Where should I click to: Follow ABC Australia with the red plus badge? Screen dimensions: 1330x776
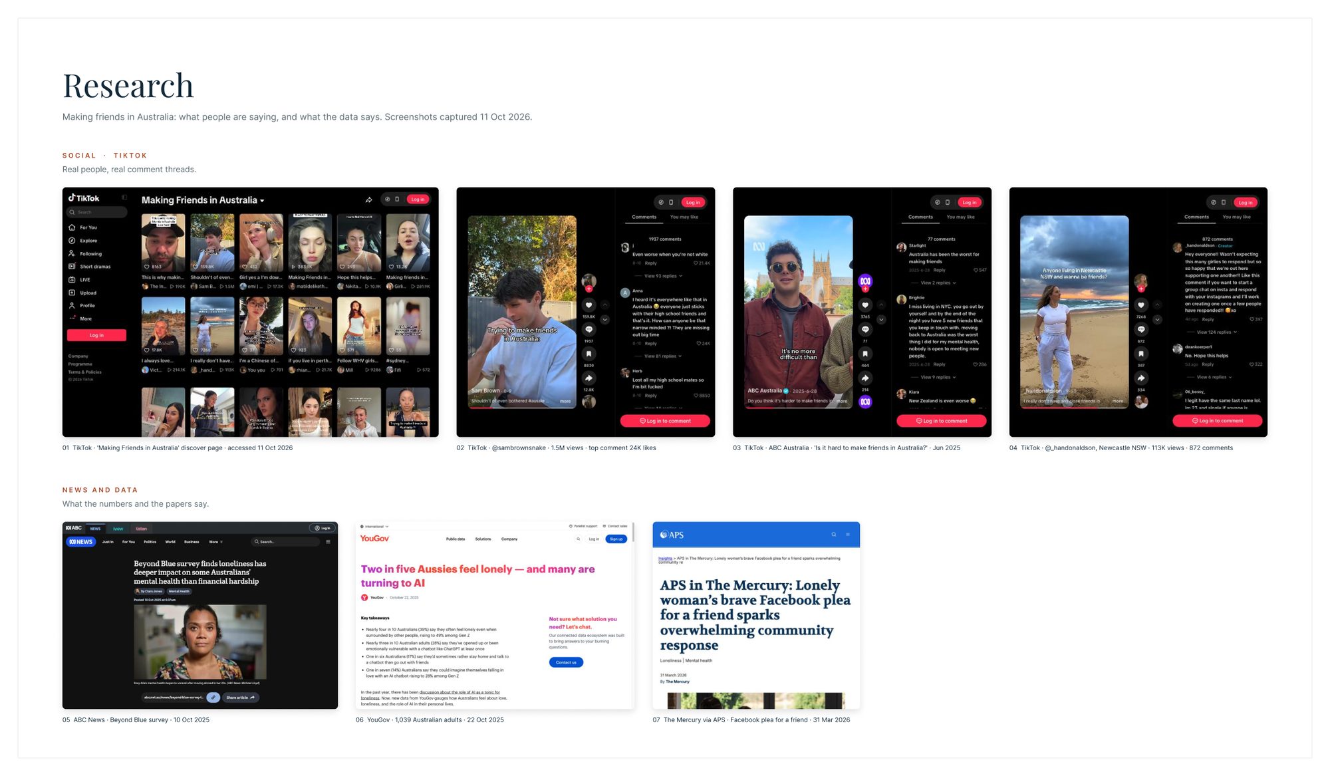pos(865,289)
